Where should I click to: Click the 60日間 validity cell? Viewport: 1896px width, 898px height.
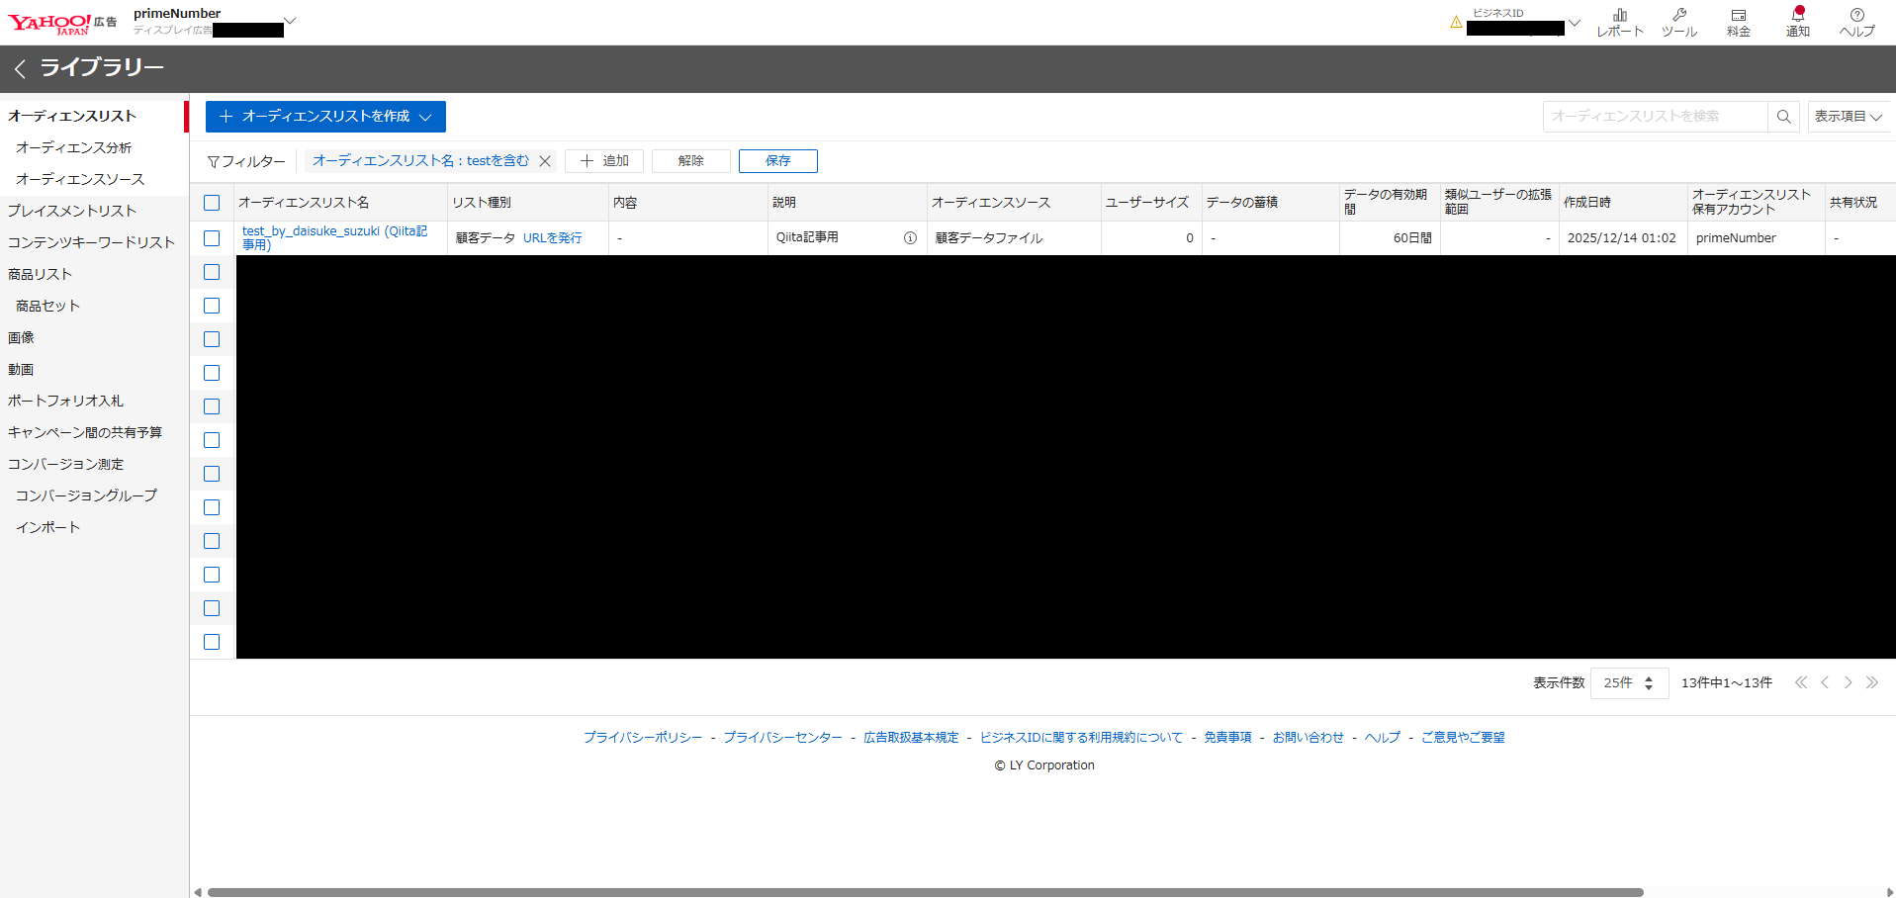pyautogui.click(x=1390, y=238)
